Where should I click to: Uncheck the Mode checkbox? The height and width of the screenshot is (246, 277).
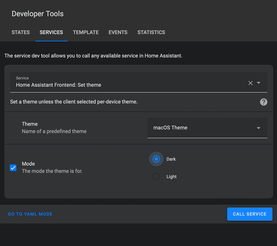click(13, 167)
